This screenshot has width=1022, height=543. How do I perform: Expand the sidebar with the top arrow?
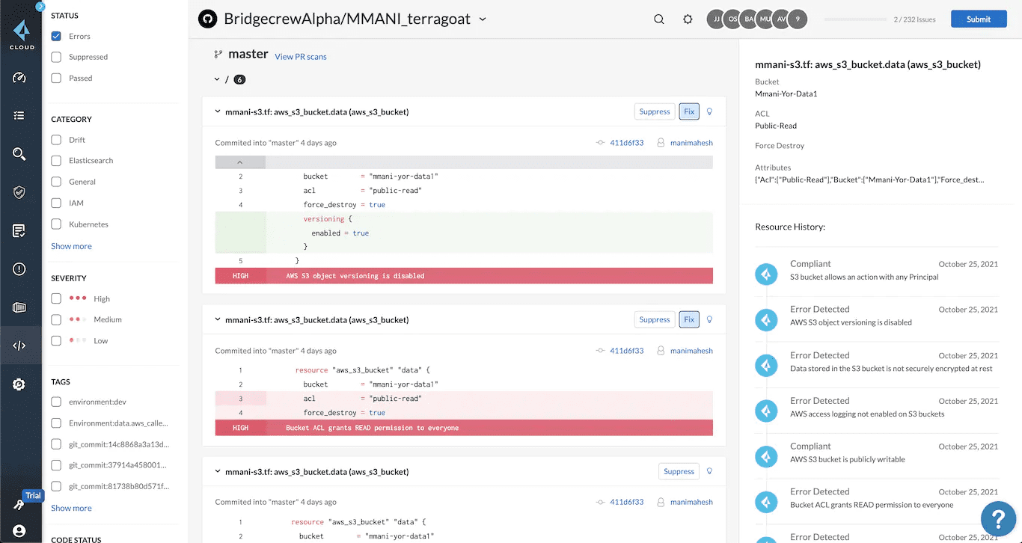pos(40,7)
